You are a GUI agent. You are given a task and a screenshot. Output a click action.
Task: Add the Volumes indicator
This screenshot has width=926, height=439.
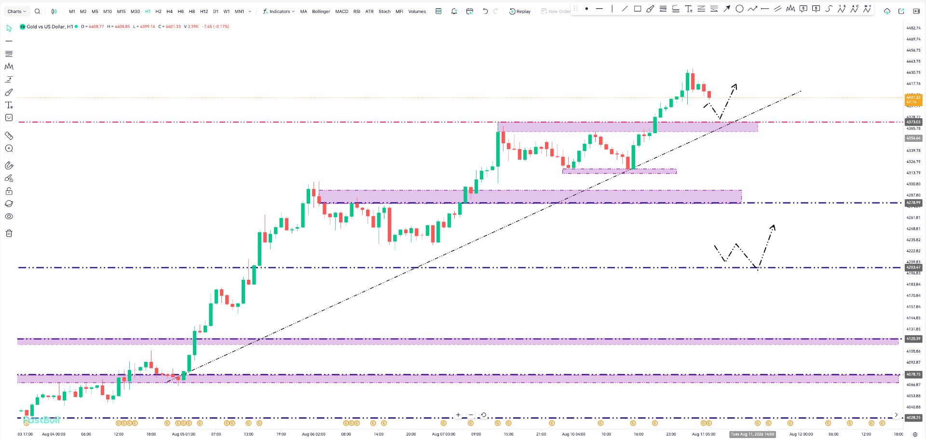(417, 11)
